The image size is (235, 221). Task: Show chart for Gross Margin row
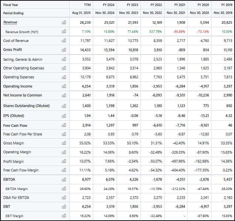click(x=64, y=143)
